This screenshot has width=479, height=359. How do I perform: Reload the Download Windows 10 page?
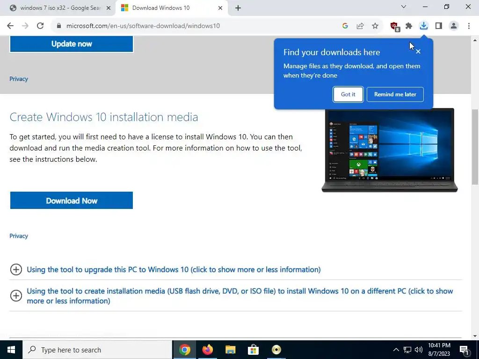coord(40,26)
